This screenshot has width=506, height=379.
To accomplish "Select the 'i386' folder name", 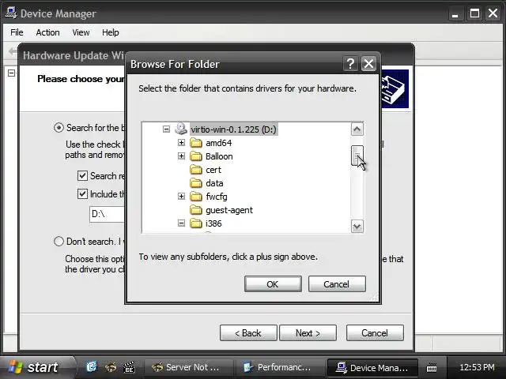I will (x=213, y=223).
